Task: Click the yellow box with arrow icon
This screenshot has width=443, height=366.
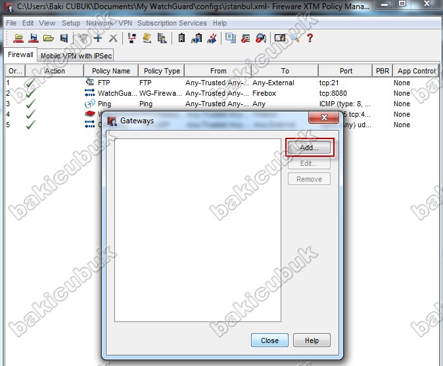Action: pyautogui.click(x=147, y=38)
